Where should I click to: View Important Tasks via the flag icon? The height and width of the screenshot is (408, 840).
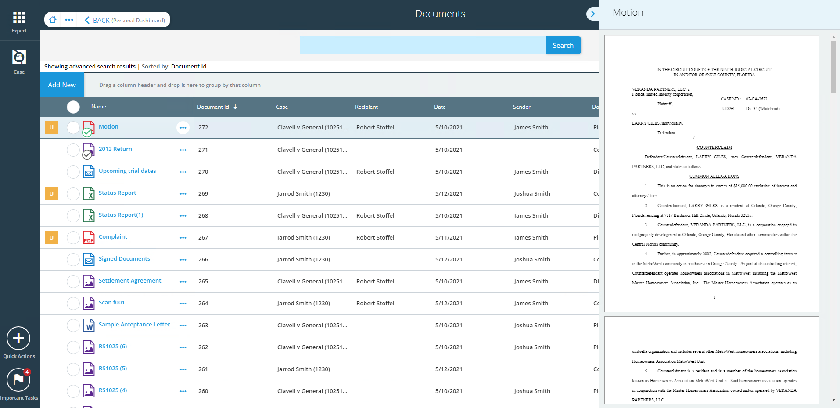coord(18,380)
